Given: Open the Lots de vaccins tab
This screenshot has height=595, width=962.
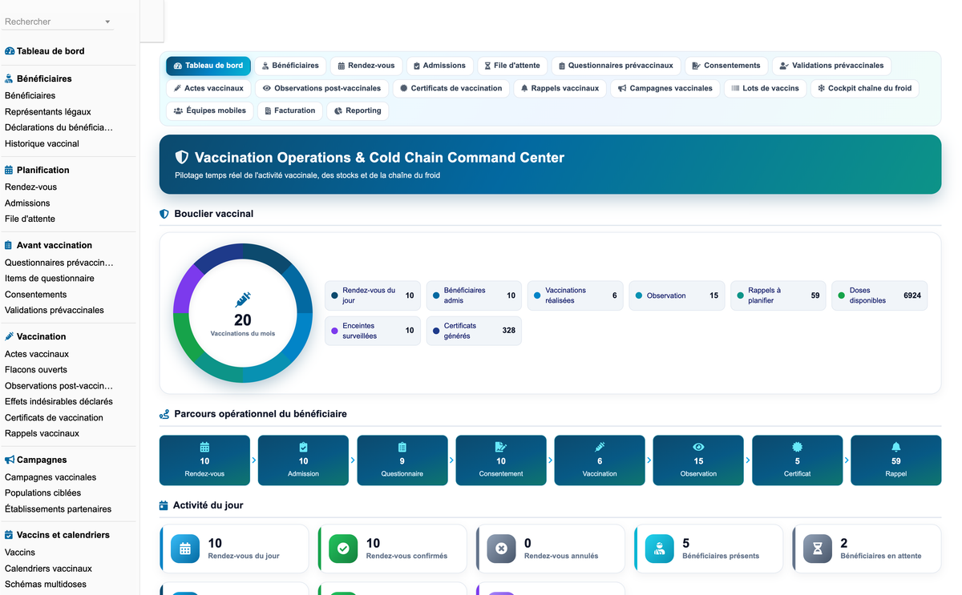Looking at the screenshot, I should coord(766,88).
